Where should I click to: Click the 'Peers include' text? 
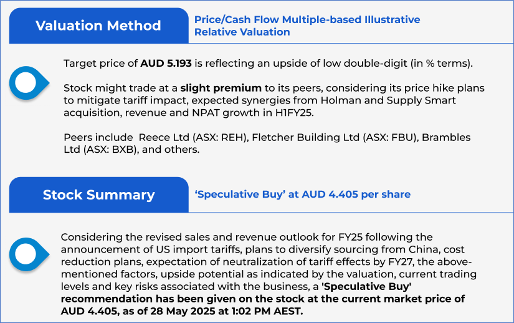point(98,137)
